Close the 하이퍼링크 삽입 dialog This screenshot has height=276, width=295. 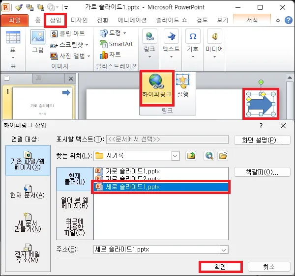click(x=283, y=126)
